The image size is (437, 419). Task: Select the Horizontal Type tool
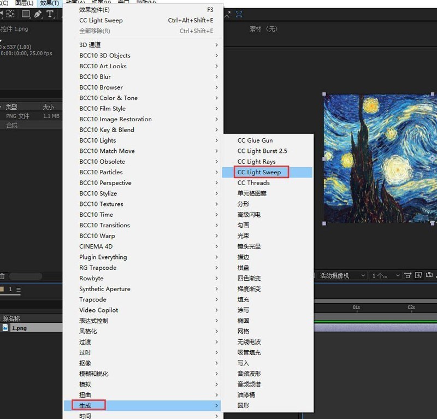(x=50, y=15)
